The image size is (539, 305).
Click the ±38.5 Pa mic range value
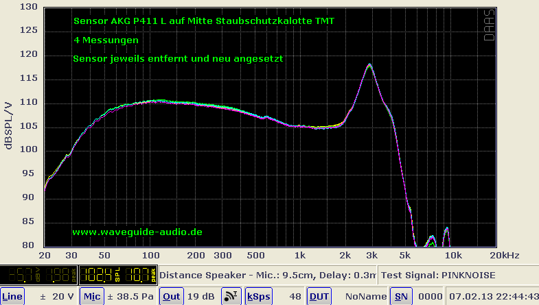coord(130,296)
